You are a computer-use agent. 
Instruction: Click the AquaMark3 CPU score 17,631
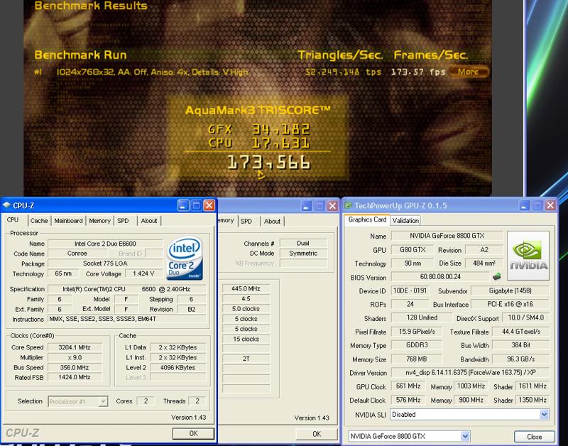click(280, 143)
